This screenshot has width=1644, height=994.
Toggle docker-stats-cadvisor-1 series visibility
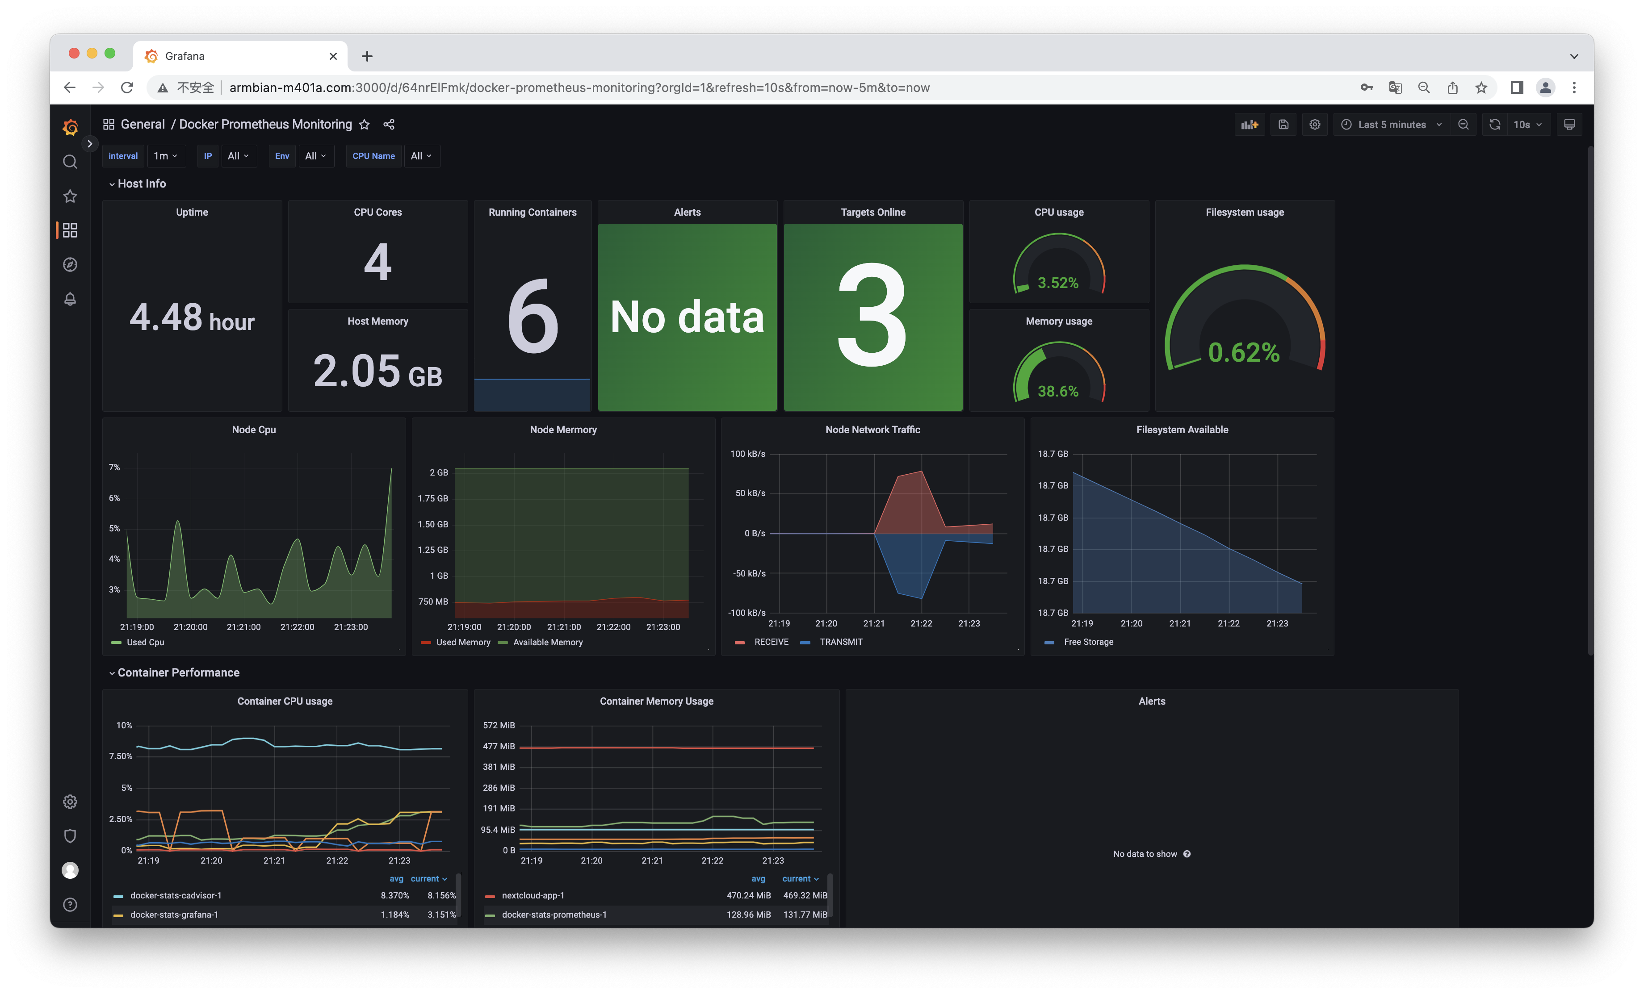tap(176, 895)
